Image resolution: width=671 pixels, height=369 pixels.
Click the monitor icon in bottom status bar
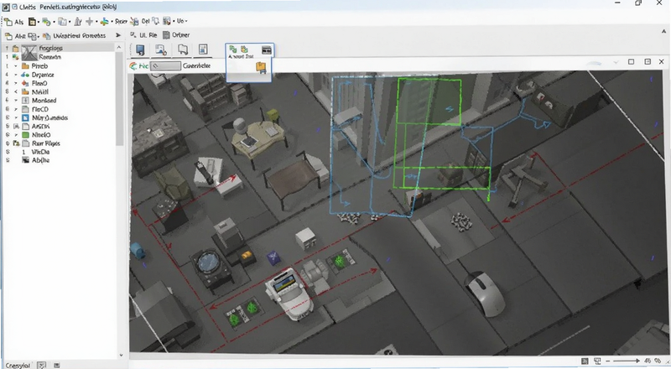pos(597,361)
